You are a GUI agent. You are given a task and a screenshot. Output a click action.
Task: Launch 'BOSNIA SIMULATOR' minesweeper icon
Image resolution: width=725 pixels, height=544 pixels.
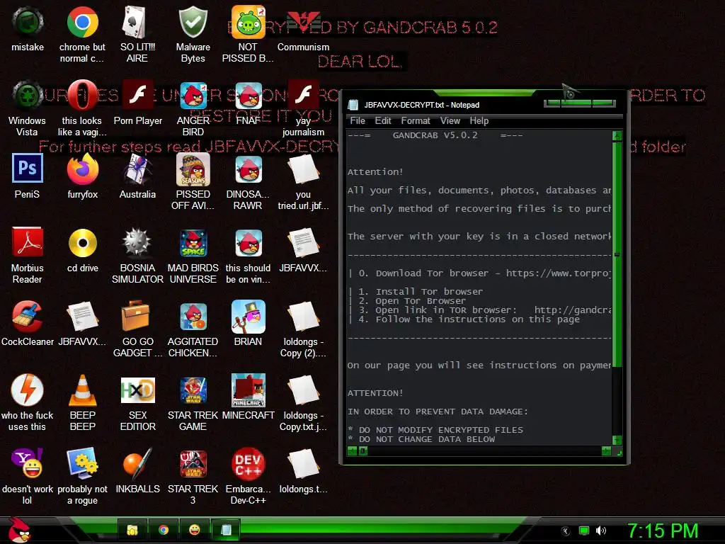(x=137, y=243)
